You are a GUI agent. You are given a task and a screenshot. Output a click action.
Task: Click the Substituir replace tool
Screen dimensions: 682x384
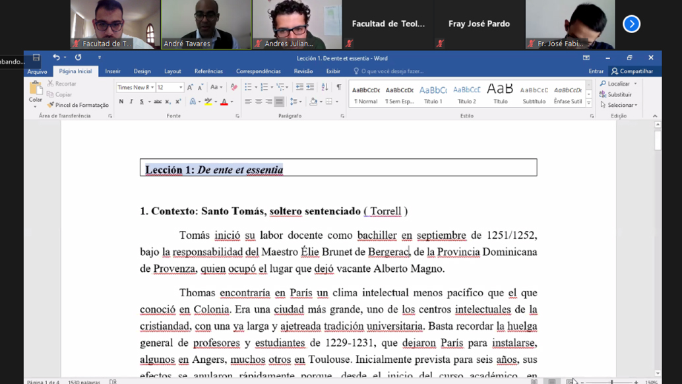click(x=615, y=94)
